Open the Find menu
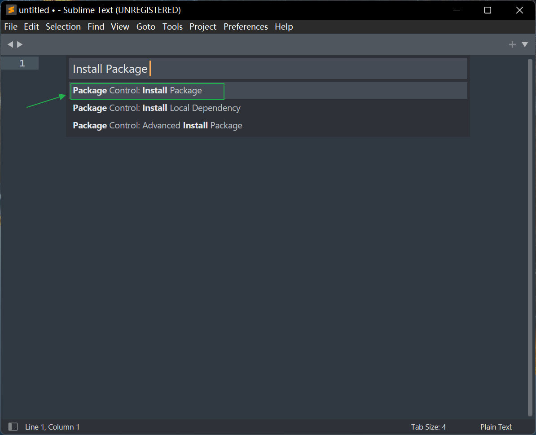Viewport: 536px width, 435px height. (96, 26)
